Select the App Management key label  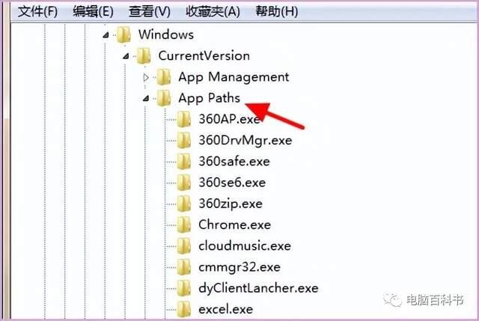[234, 77]
